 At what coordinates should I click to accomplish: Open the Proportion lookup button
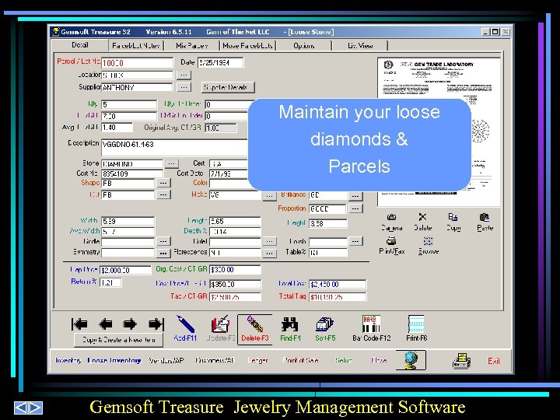[355, 208]
